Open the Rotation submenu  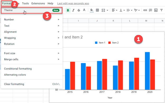[32, 44]
